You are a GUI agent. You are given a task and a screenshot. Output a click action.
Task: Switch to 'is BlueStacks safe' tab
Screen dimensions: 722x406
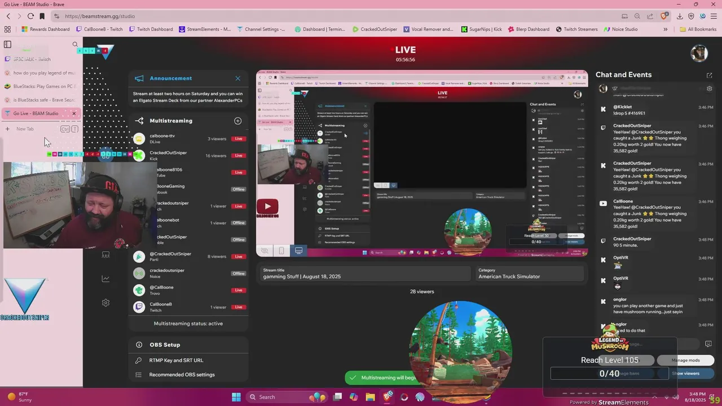(41, 100)
